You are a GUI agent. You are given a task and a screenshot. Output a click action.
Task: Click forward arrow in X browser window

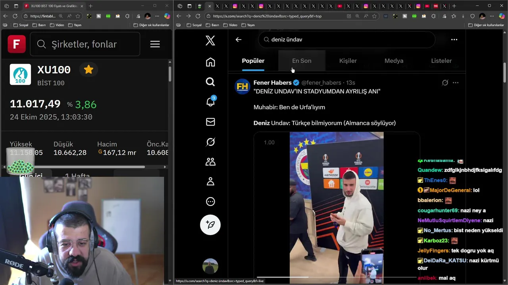[188, 16]
